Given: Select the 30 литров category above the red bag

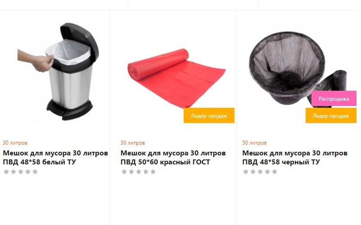Looking at the screenshot, I should 133,142.
